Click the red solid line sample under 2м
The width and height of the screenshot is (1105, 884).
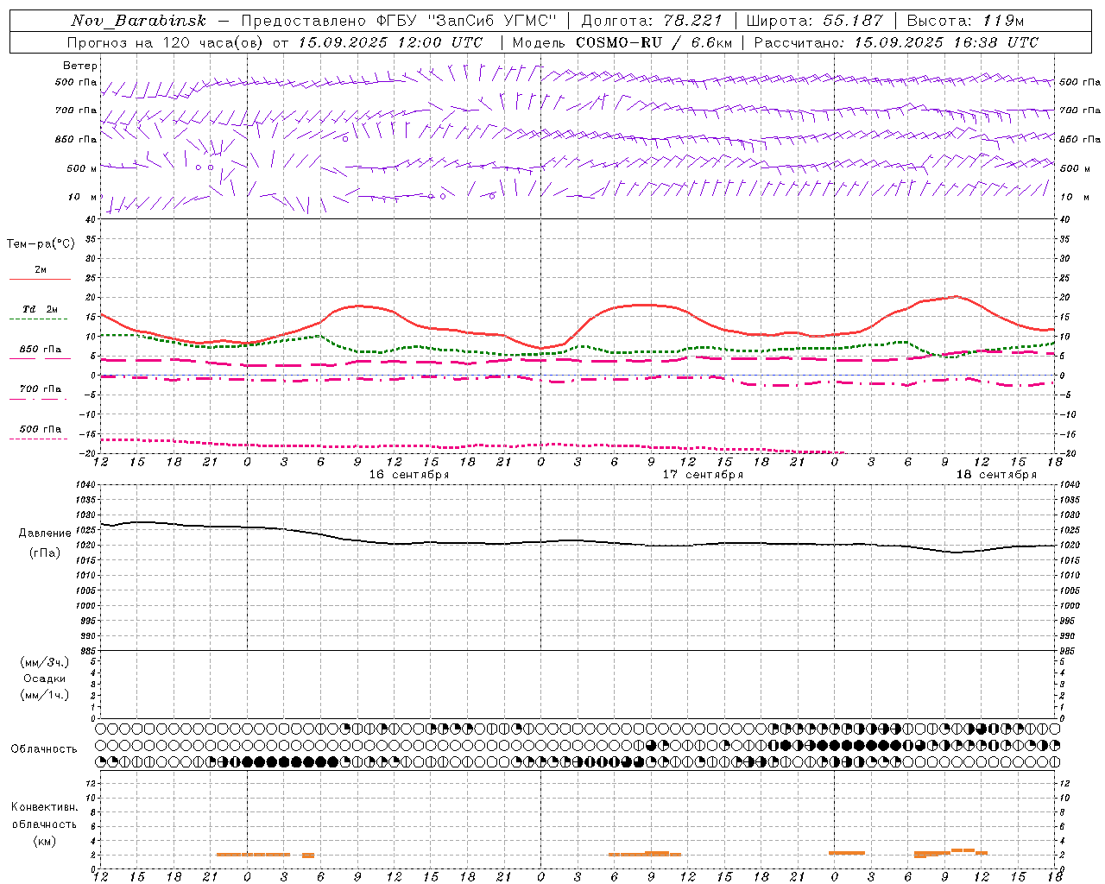click(x=40, y=280)
